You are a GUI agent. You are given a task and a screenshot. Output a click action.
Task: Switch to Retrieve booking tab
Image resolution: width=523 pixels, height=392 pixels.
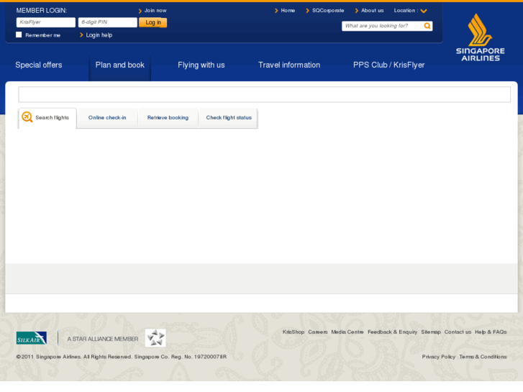tap(168, 118)
